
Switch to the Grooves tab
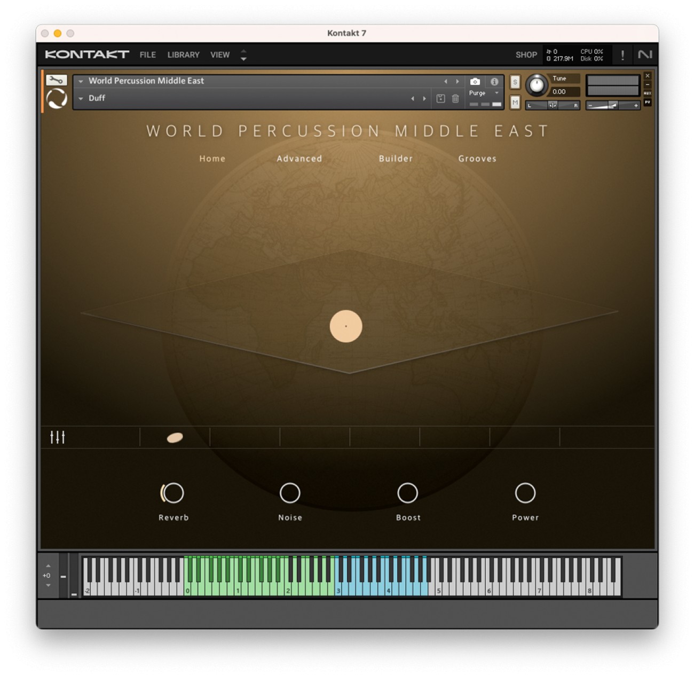click(x=477, y=159)
